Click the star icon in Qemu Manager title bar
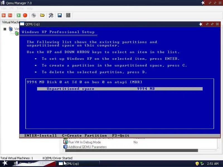Viewport: 223px width, 167px height. pos(203,3)
